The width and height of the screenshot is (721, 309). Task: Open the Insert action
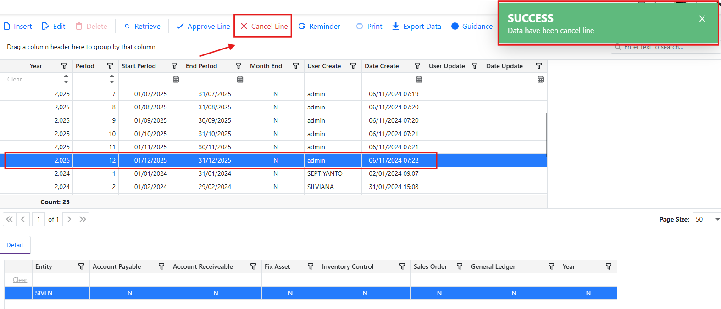click(18, 27)
